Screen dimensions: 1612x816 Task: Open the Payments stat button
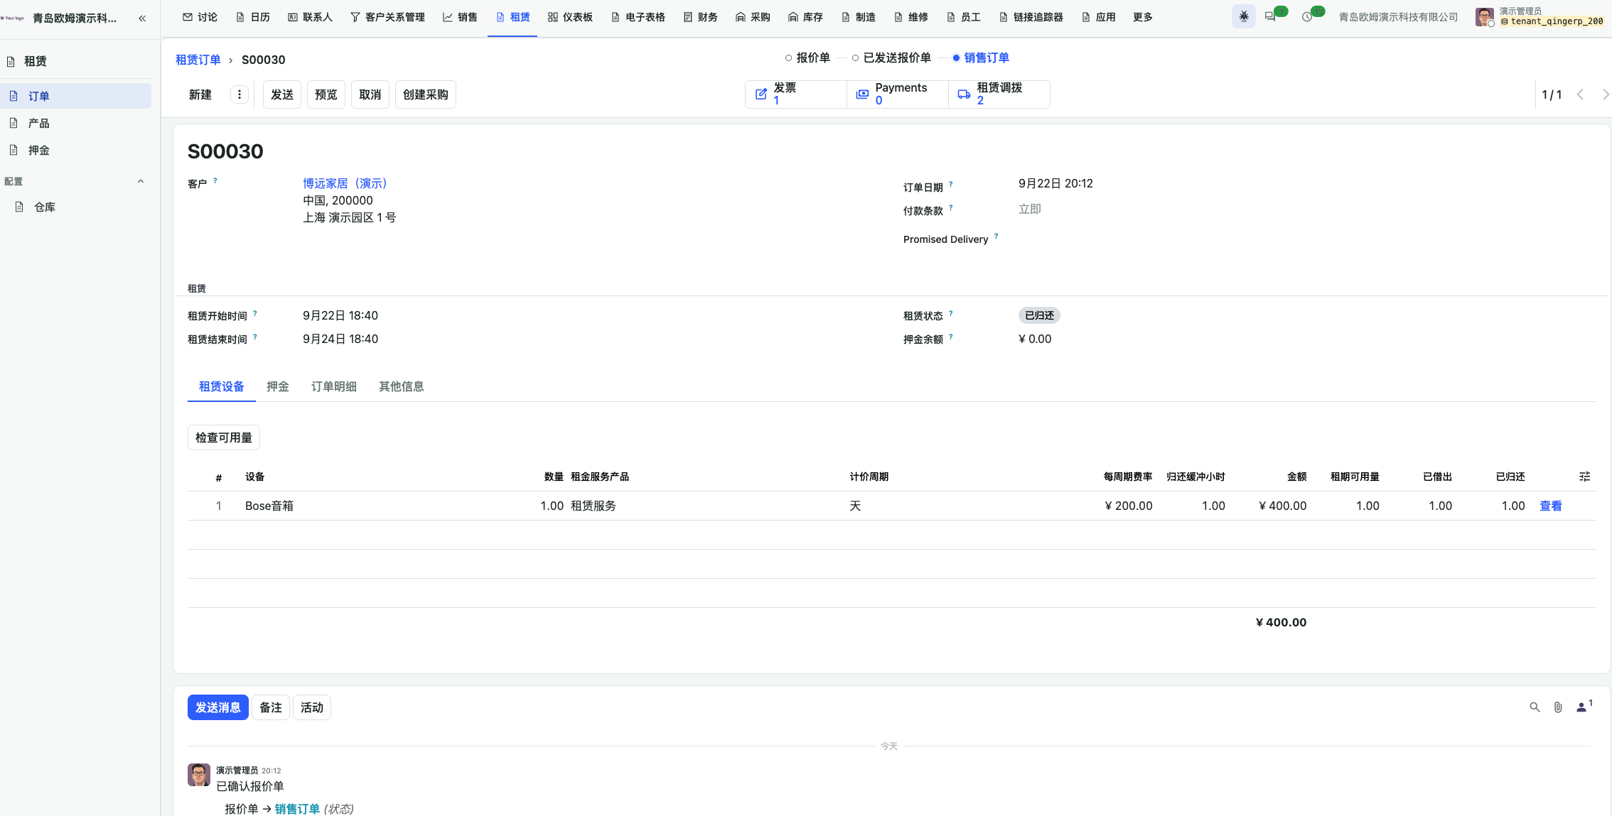tap(898, 94)
